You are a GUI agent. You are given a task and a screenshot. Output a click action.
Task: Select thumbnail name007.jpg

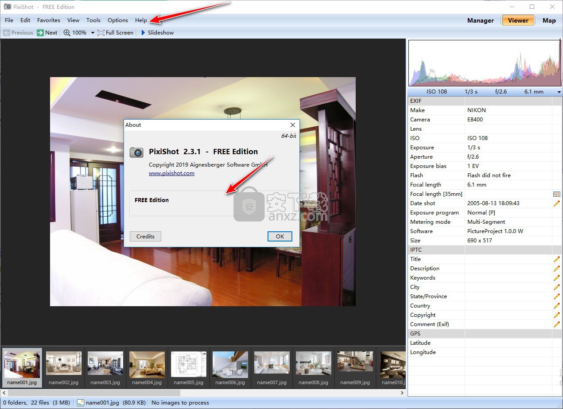(272, 367)
